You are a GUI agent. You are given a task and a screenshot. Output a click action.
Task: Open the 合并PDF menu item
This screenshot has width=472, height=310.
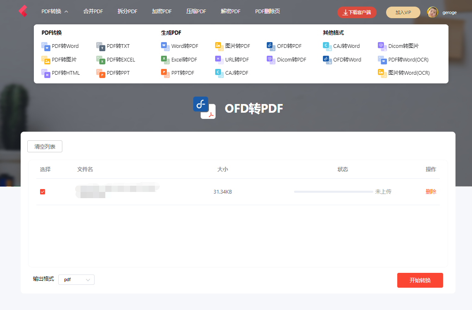pos(93,11)
